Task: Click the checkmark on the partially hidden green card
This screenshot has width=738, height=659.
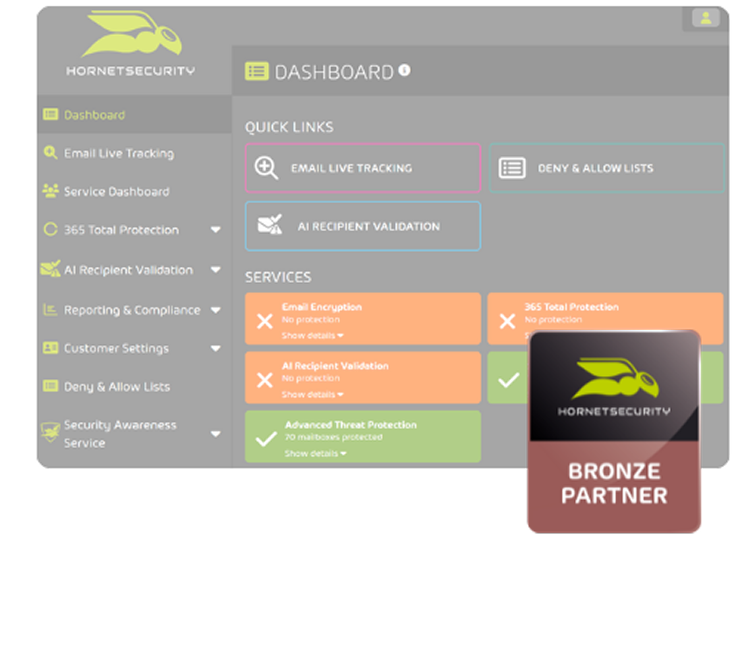Action: click(x=509, y=380)
